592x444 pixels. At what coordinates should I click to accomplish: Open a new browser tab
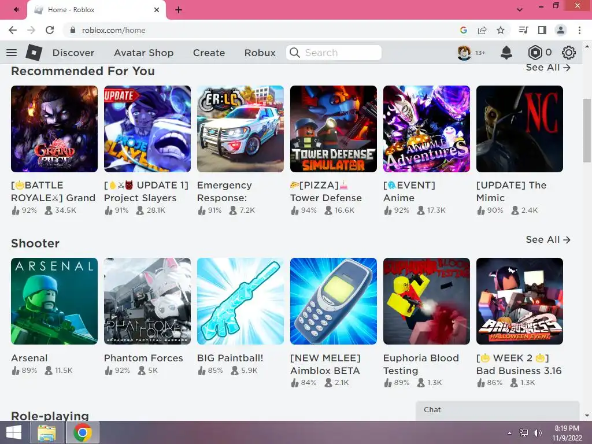tap(179, 10)
